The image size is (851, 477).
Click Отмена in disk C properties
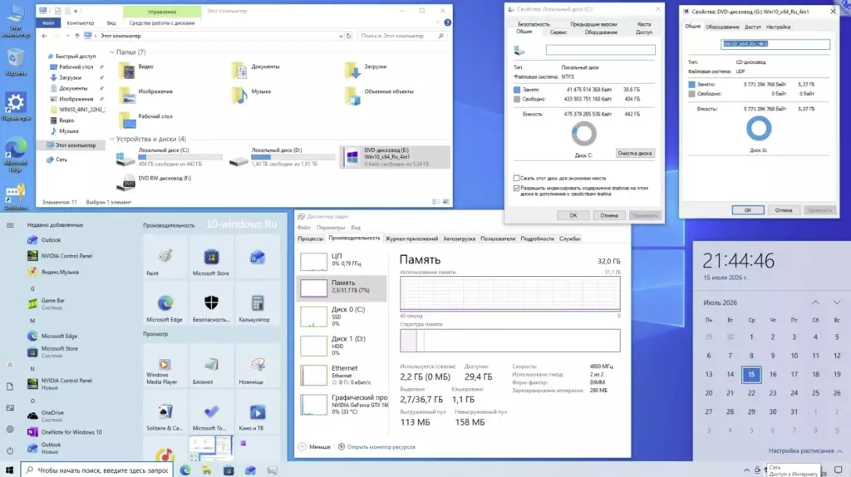click(609, 215)
